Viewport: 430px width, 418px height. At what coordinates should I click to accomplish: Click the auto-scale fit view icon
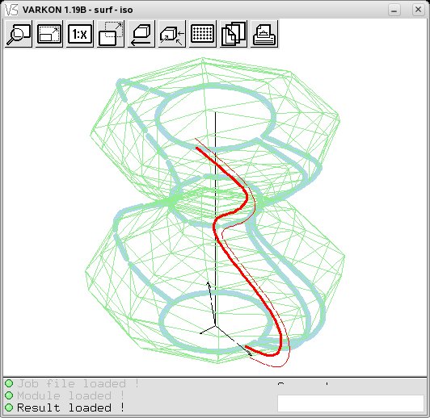pyautogui.click(x=49, y=34)
